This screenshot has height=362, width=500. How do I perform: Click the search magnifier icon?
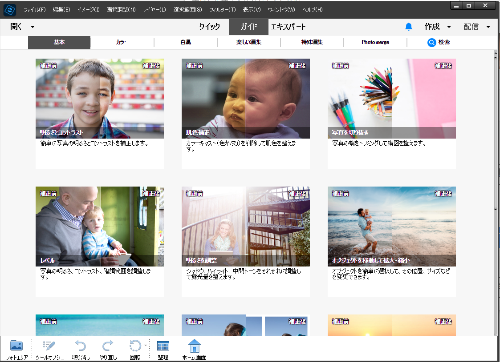click(431, 42)
